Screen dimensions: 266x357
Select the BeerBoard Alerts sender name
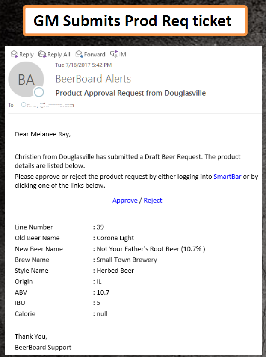93,79
